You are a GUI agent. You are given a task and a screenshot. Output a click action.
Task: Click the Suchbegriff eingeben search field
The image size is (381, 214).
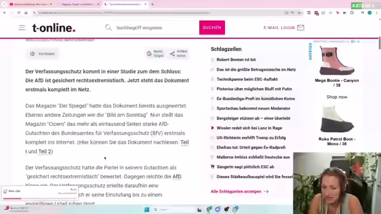tap(157, 28)
